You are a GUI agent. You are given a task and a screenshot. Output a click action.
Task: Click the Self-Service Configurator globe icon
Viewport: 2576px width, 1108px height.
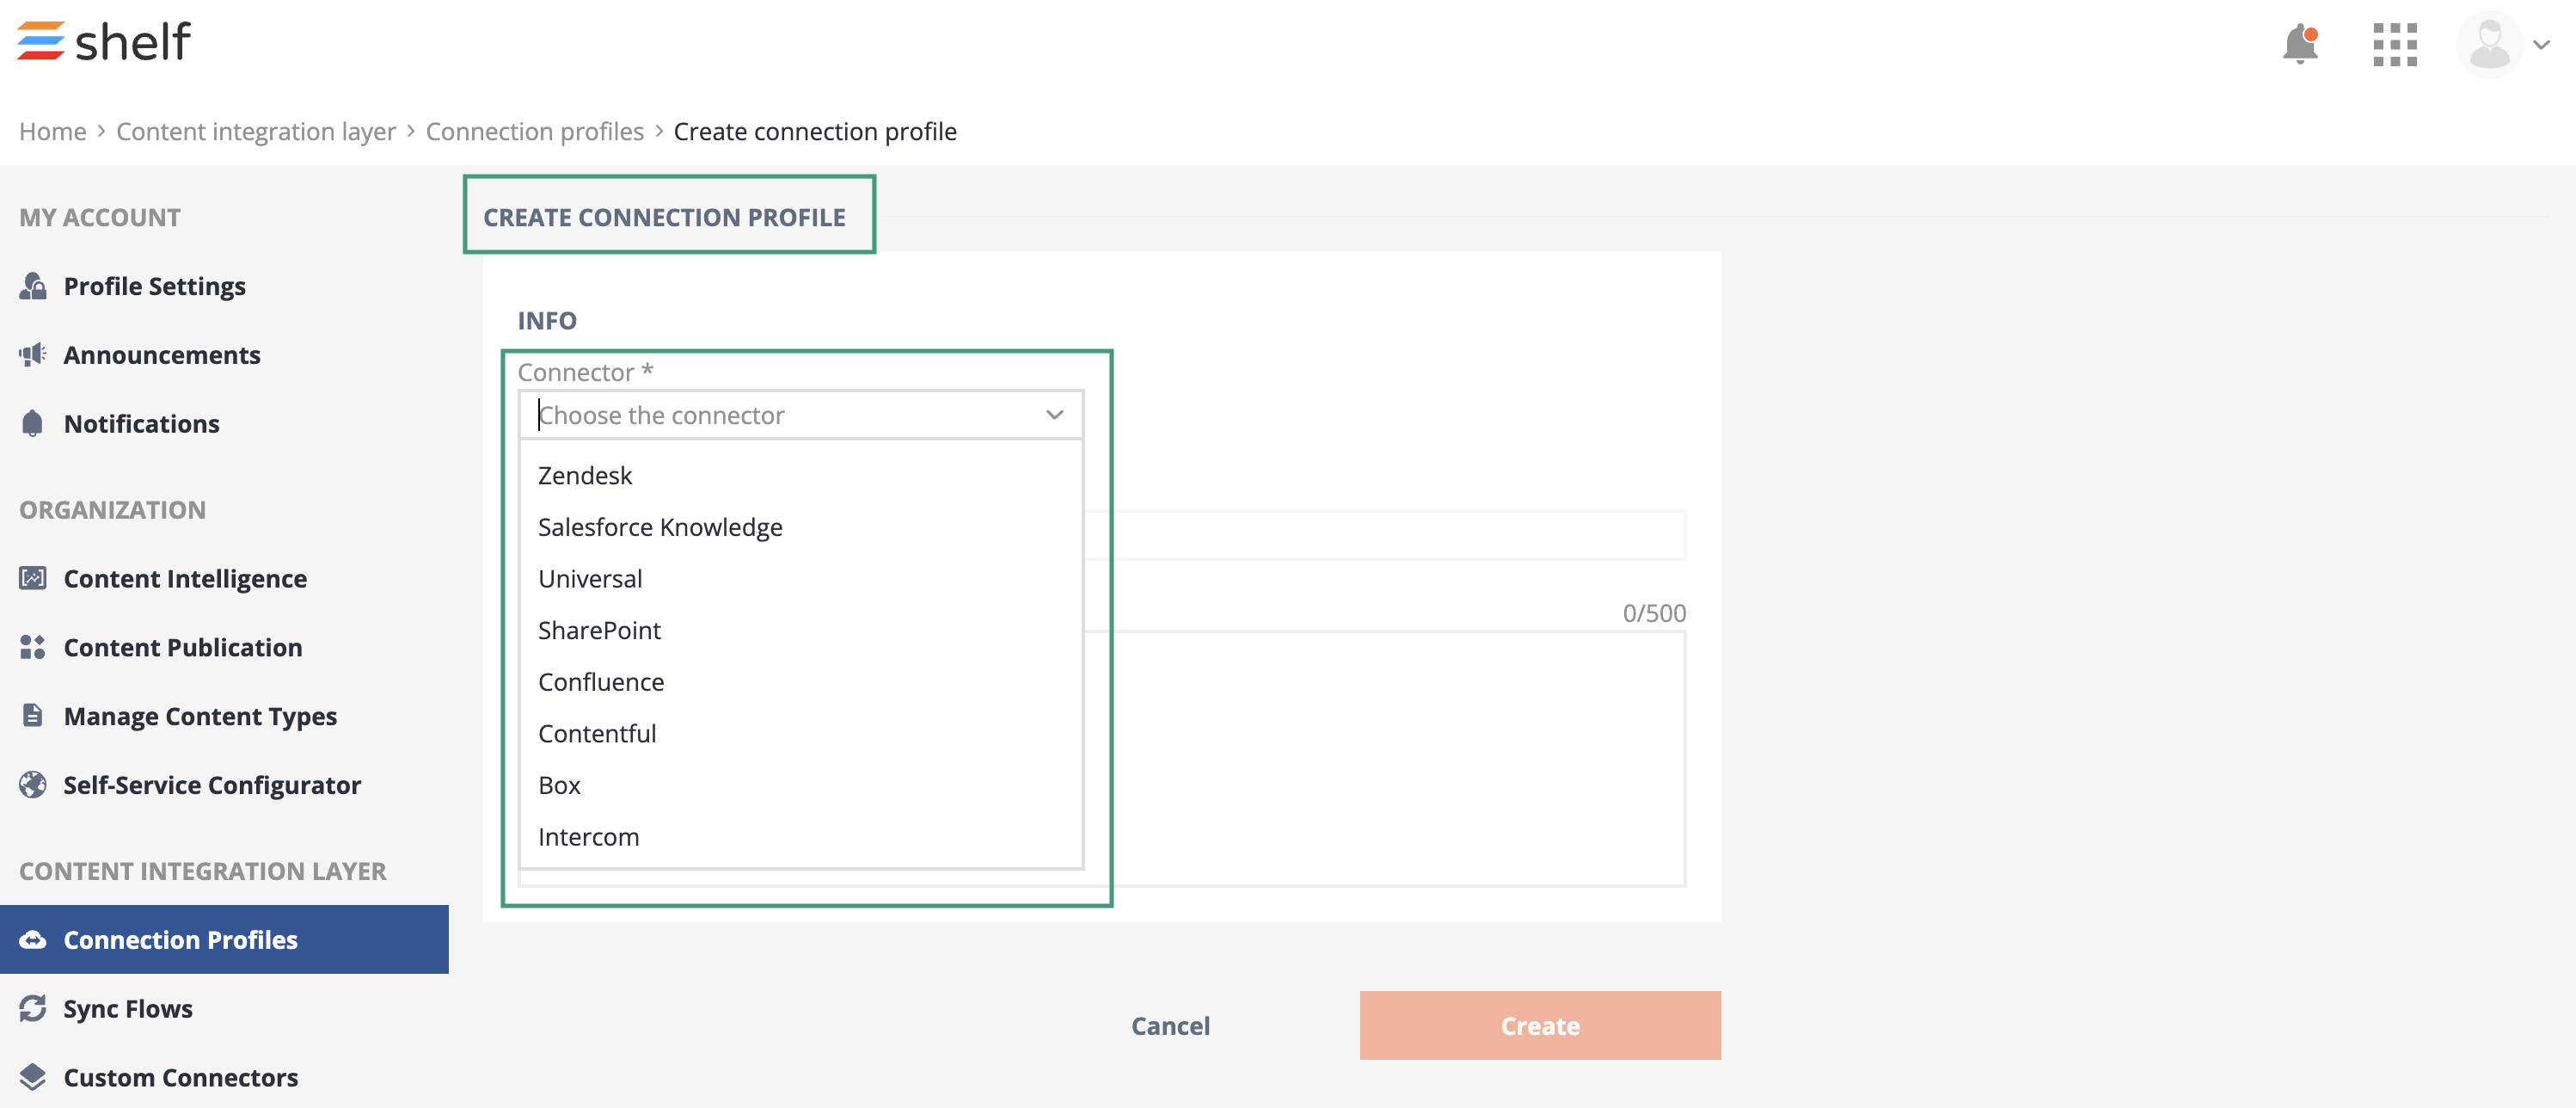(x=33, y=785)
